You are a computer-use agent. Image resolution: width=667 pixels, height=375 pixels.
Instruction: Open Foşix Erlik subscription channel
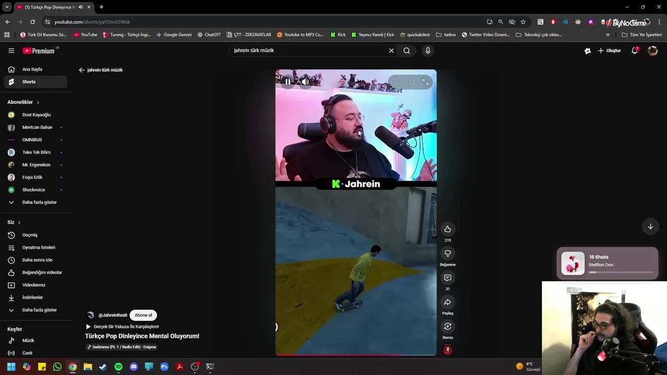click(35, 177)
